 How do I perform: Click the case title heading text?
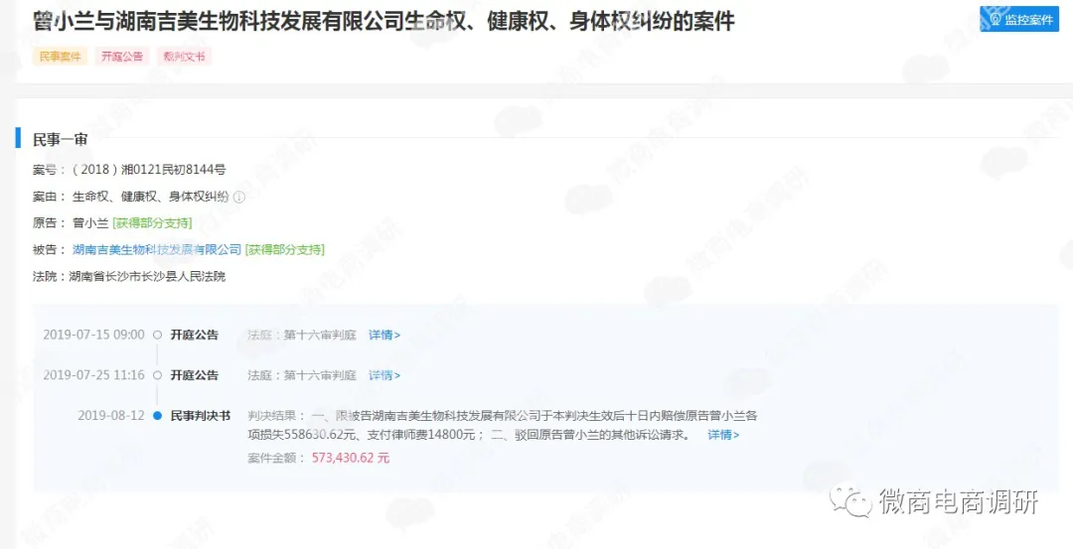[383, 21]
